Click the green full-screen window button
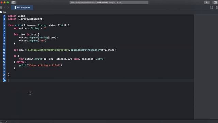218x123 pixels. point(7,2)
